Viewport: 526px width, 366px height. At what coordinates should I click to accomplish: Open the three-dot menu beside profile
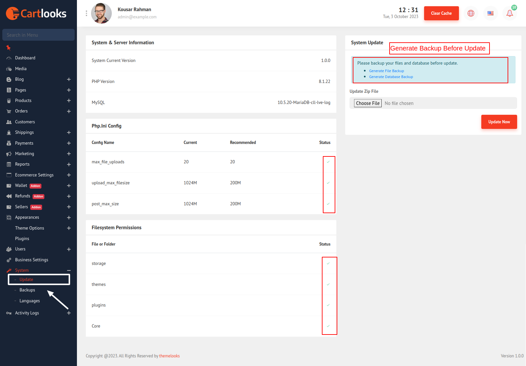(86, 13)
